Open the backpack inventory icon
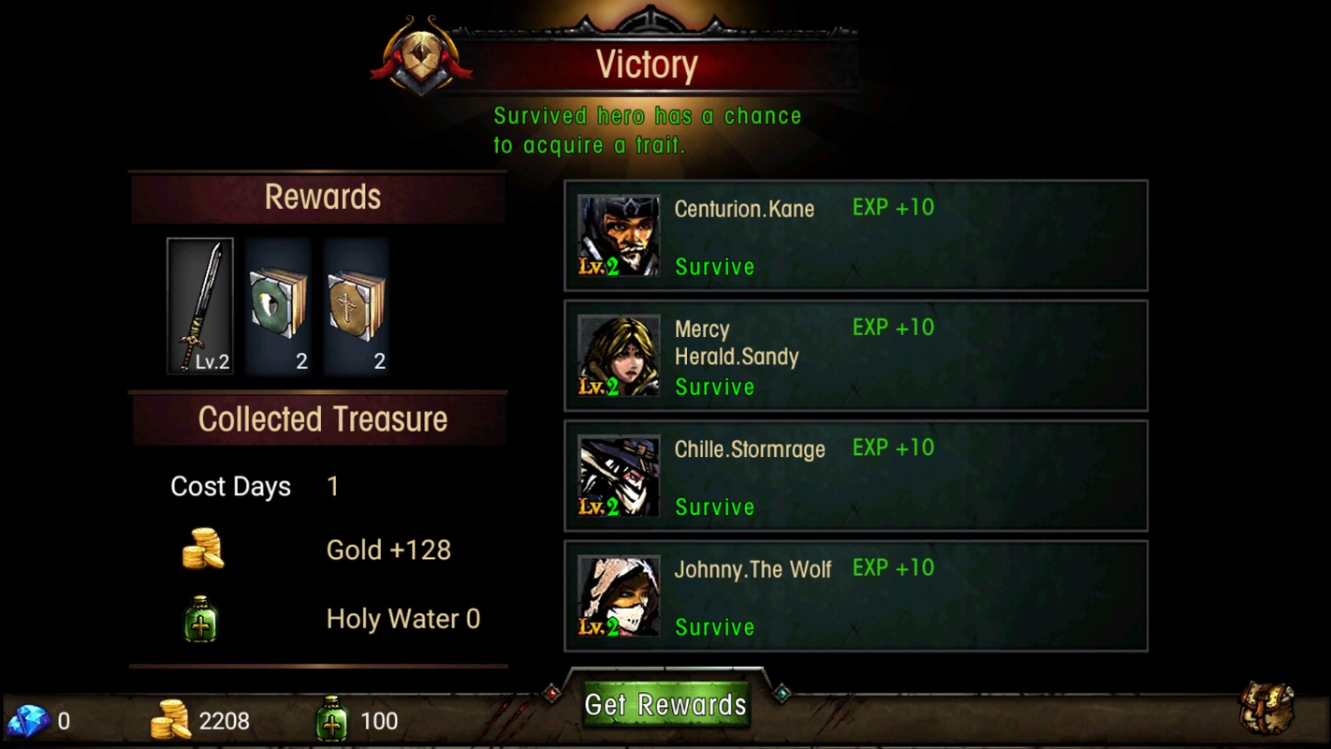 coord(1266,709)
